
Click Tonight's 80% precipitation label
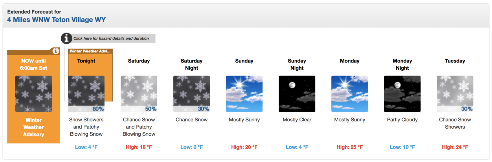tap(98, 109)
